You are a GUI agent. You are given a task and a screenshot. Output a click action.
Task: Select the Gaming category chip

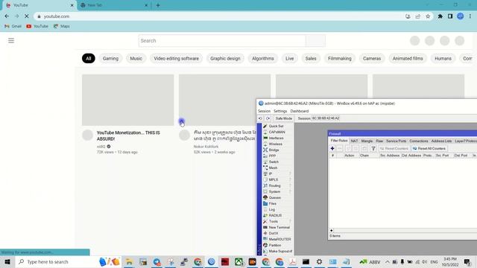tap(110, 58)
